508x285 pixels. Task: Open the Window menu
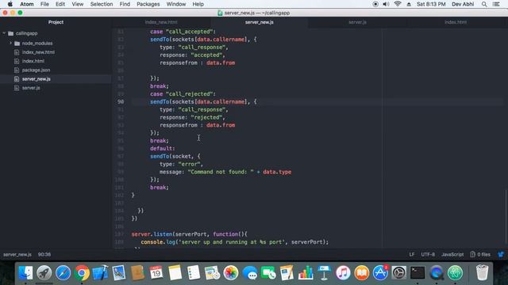click(x=176, y=4)
